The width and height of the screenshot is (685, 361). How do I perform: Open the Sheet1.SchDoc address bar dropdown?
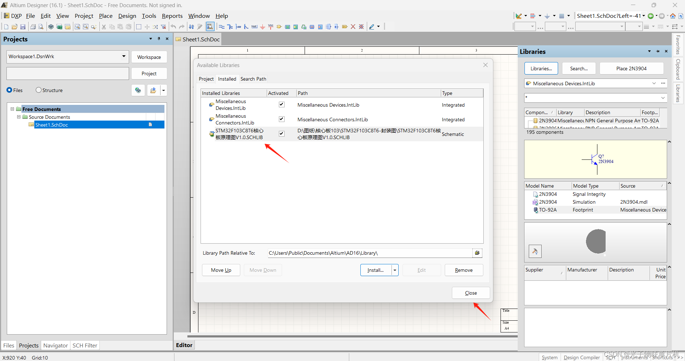pyautogui.click(x=644, y=16)
